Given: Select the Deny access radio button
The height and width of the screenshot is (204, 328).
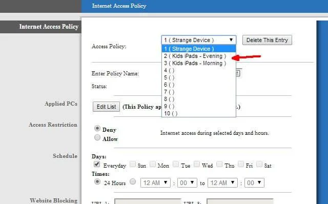Looking at the screenshot, I should (97, 128).
